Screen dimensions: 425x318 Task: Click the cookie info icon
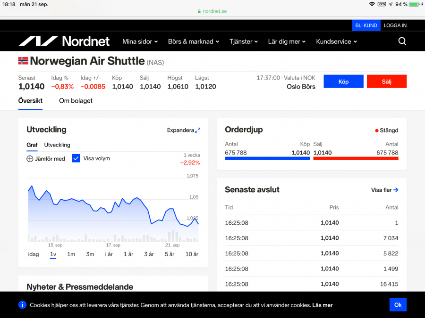(x=22, y=305)
